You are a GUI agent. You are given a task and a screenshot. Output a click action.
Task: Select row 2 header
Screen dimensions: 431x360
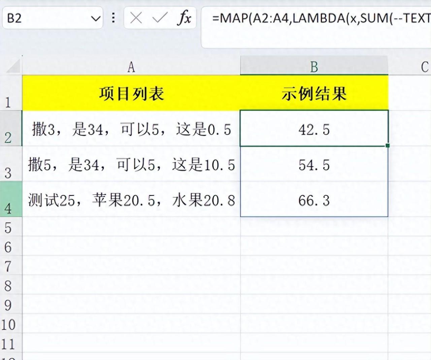pos(11,128)
